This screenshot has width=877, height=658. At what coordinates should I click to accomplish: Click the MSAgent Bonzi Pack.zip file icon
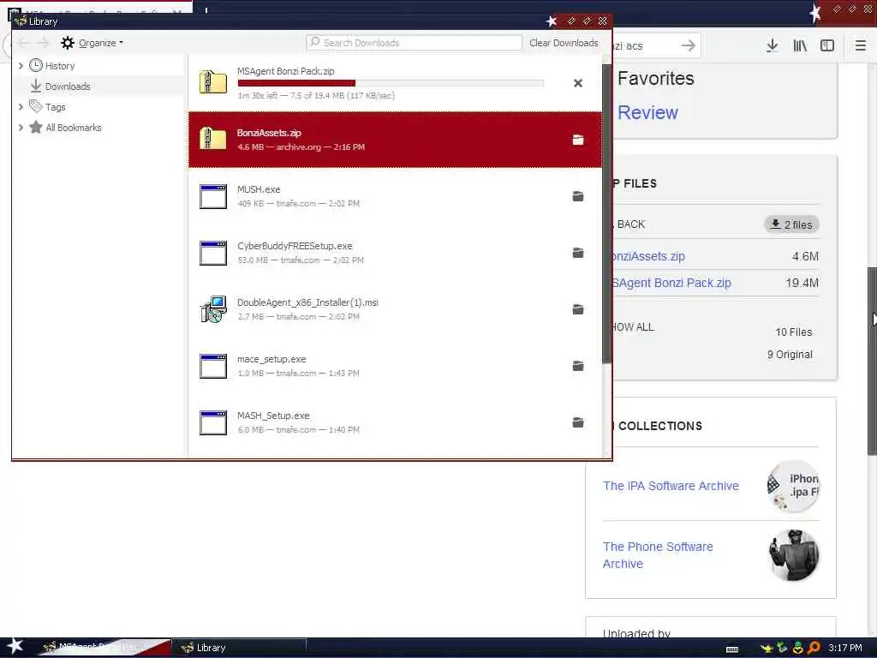tap(213, 82)
